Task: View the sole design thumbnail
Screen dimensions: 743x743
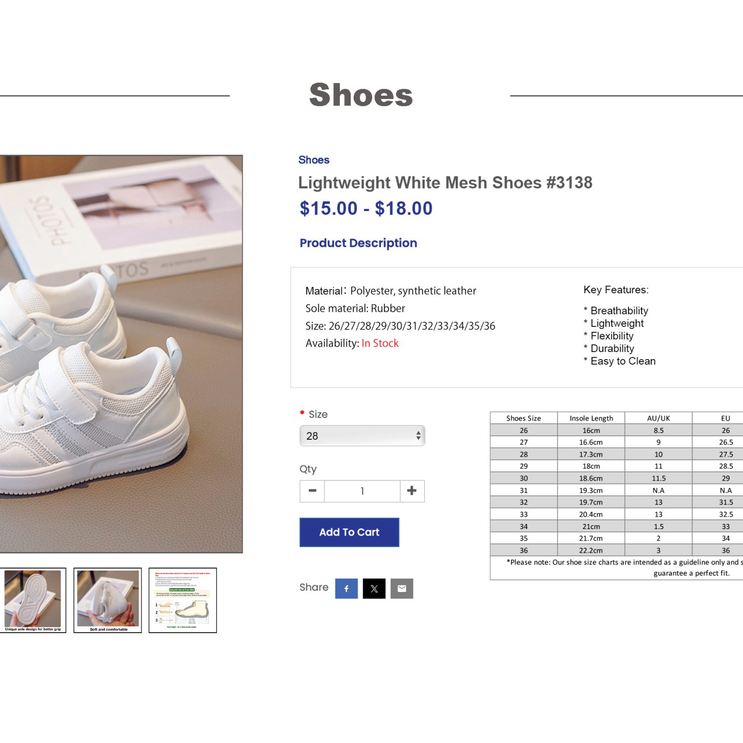Action: 33,600
